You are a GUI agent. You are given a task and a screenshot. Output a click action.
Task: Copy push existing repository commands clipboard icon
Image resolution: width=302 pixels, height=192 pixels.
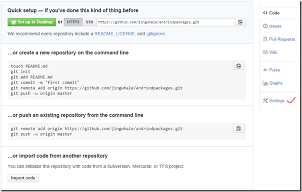(x=239, y=129)
